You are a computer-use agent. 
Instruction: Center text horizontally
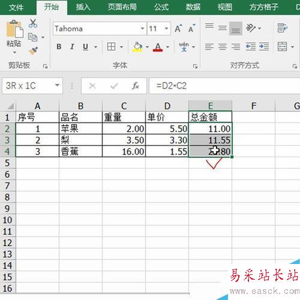pyautogui.click(x=223, y=47)
